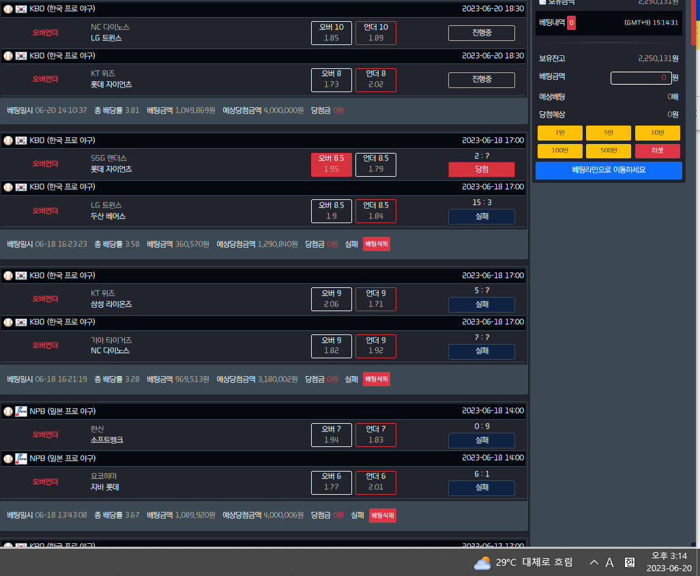The width and height of the screenshot is (700, 576).
Task: Click the baseball icon above 두산 베어스 match
Action: (8, 186)
